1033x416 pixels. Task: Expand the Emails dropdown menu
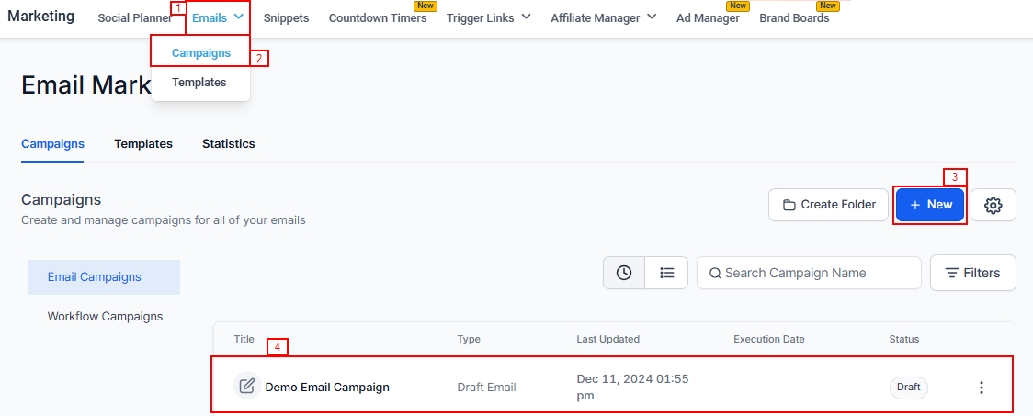click(x=218, y=17)
